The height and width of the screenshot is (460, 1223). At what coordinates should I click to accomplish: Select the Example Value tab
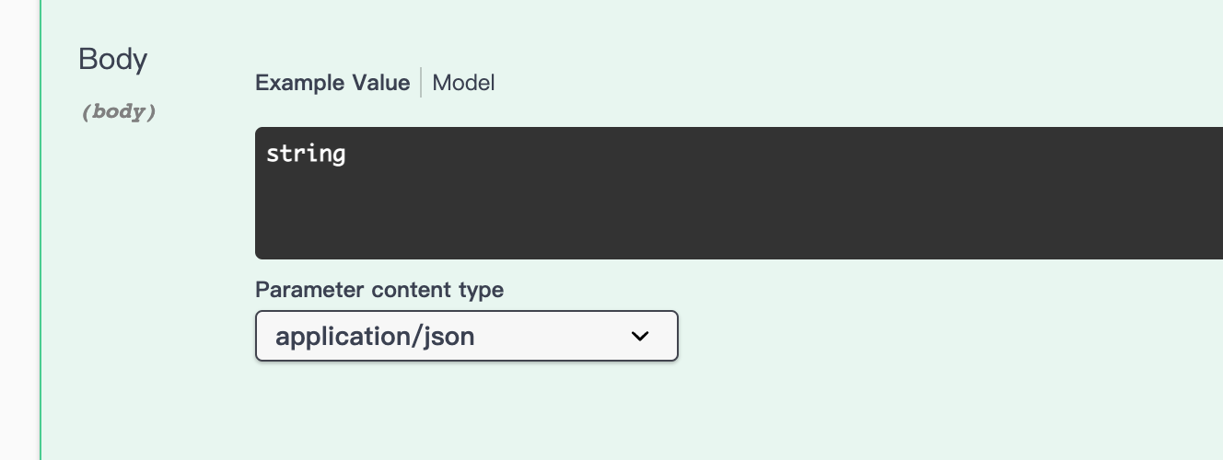332,83
